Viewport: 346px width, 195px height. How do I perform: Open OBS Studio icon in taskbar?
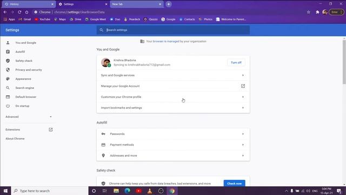161,191
